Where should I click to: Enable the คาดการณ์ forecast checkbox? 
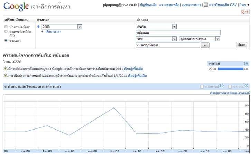point(202,86)
